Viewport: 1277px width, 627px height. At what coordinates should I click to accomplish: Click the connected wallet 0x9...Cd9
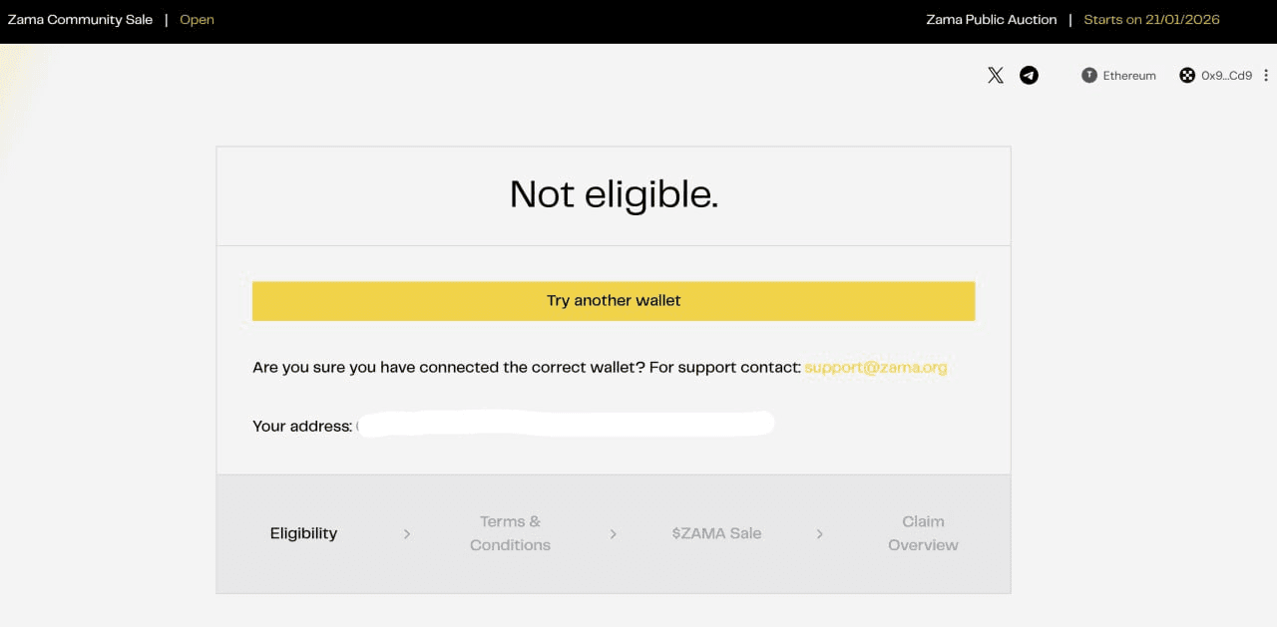[x=1228, y=75]
